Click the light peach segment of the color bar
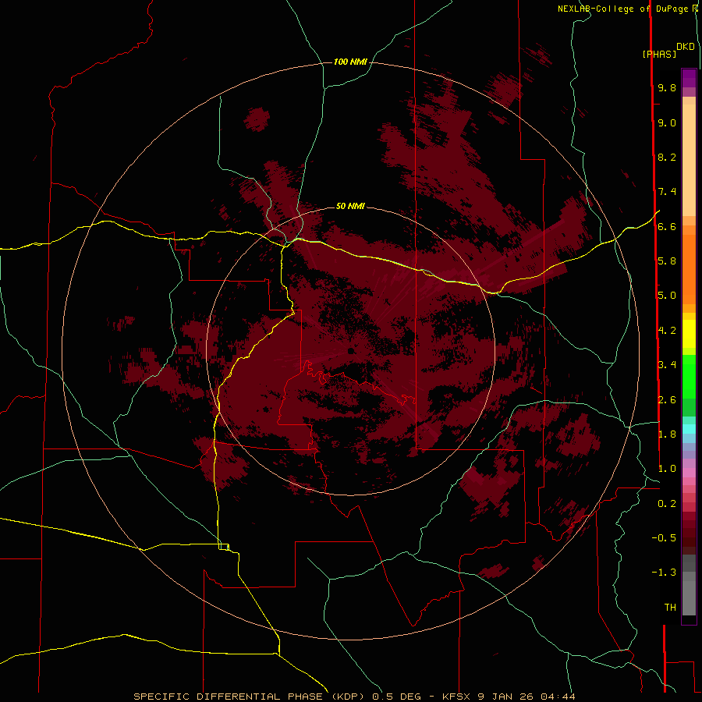 point(689,160)
